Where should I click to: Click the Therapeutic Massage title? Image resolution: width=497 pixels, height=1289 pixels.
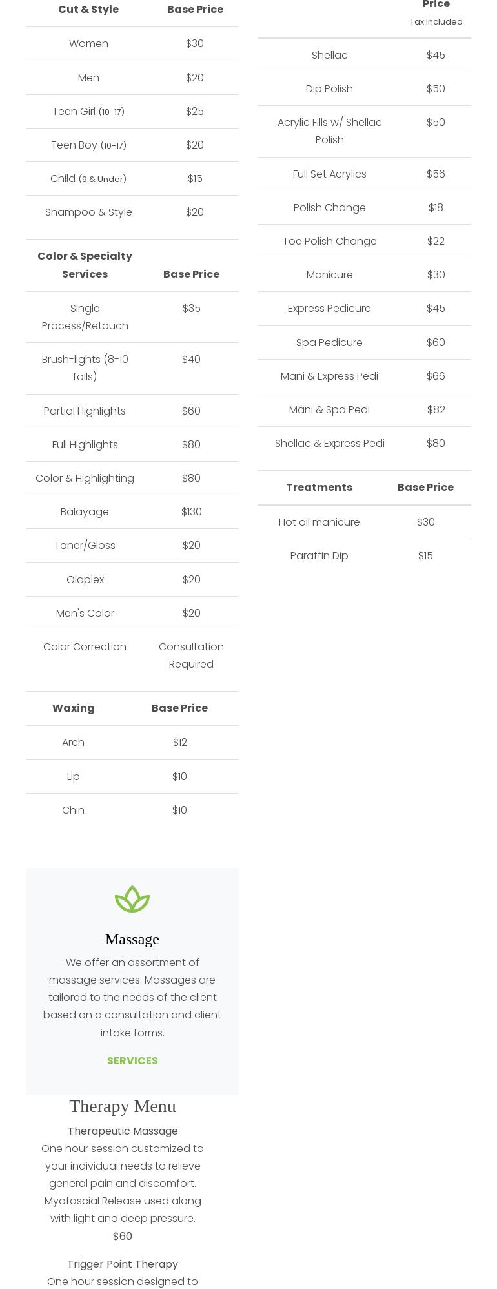coord(123,1131)
